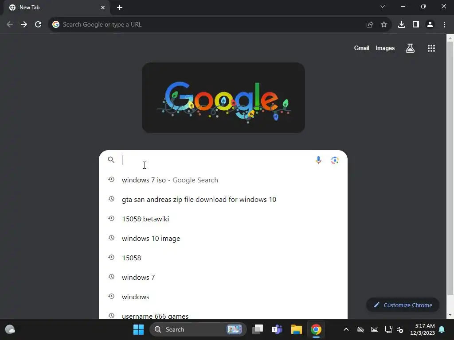
Task: Click the taskbar Search box
Action: 198,329
